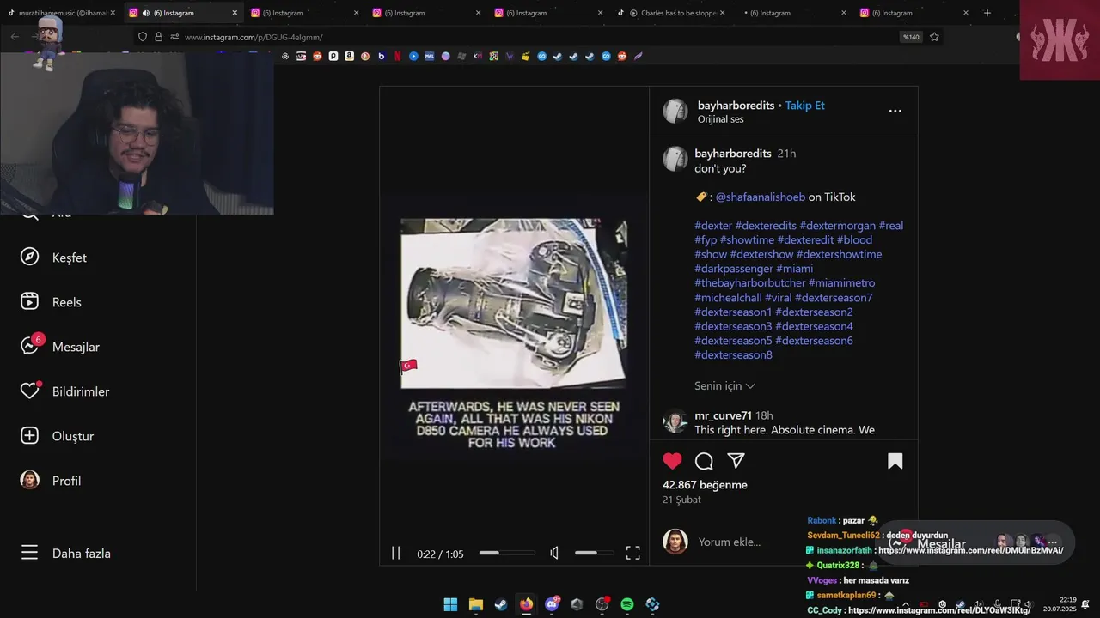The height and width of the screenshot is (618, 1100).
Task: Enter fullscreen for the video
Action: (x=632, y=554)
